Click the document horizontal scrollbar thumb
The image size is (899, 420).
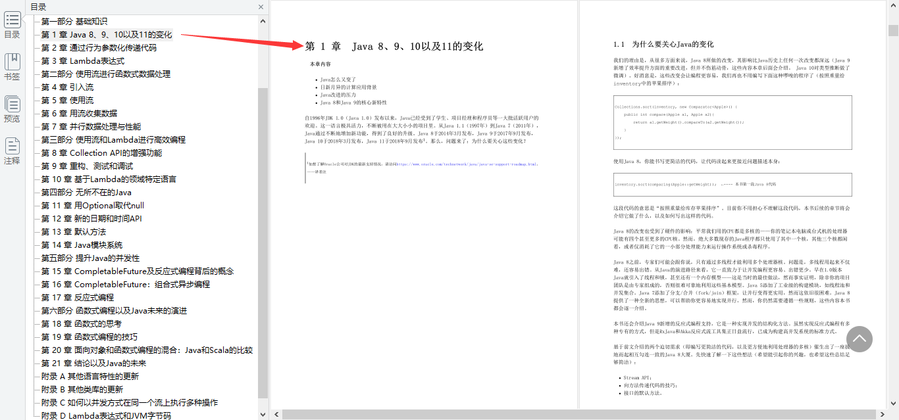pos(578,414)
